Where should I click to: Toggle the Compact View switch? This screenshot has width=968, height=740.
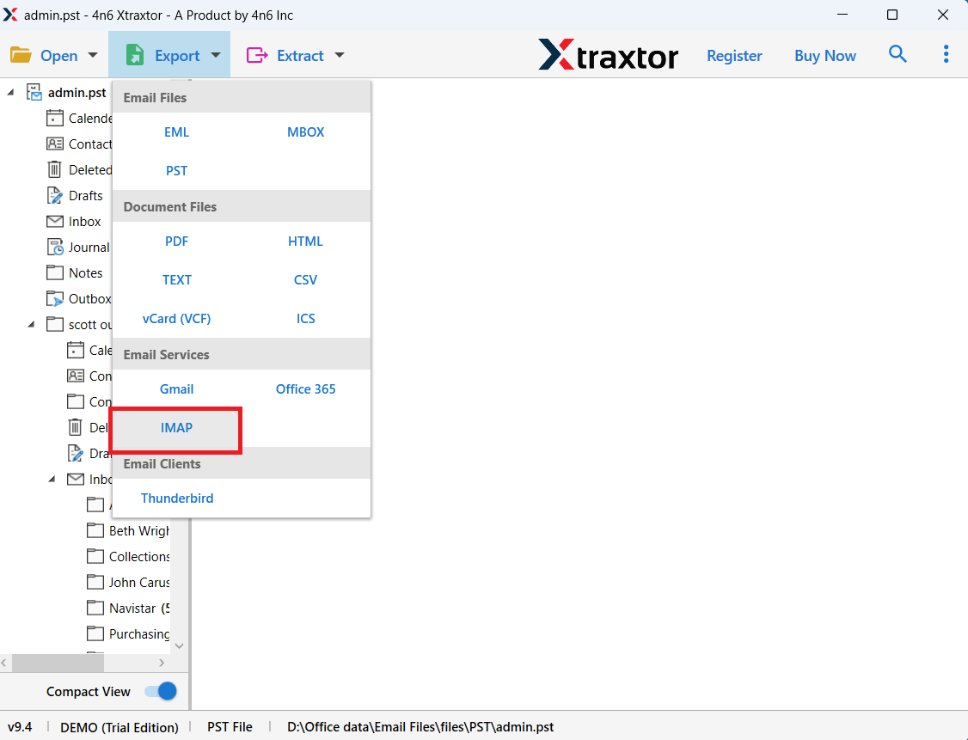click(159, 691)
